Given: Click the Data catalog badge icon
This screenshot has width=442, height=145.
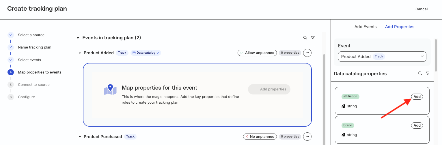Looking at the screenshot, I should (133, 53).
